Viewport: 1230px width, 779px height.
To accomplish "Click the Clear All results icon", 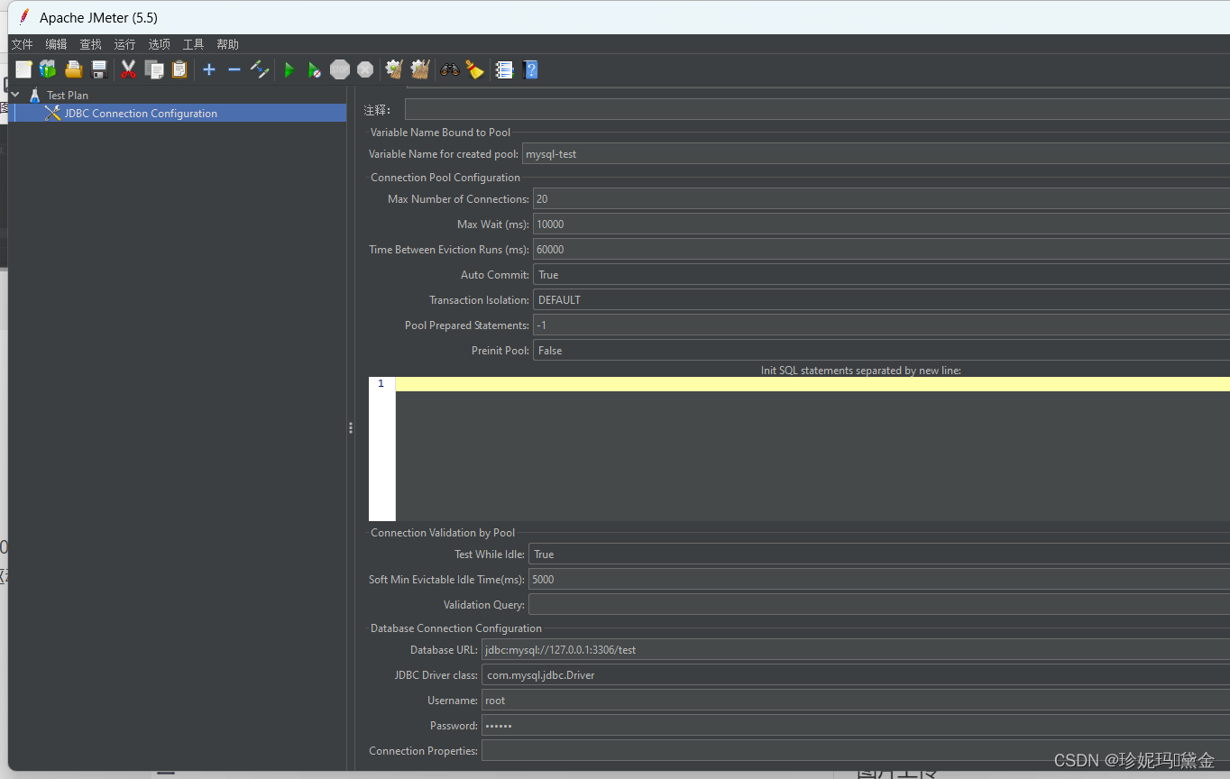I will click(419, 69).
